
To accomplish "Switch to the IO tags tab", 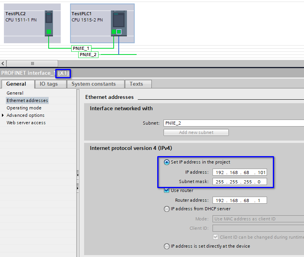I will tap(50, 84).
